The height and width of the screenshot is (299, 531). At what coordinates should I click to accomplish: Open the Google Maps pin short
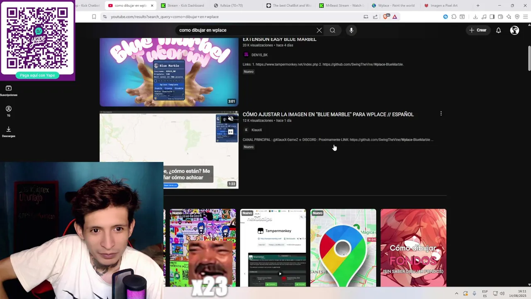(x=343, y=248)
